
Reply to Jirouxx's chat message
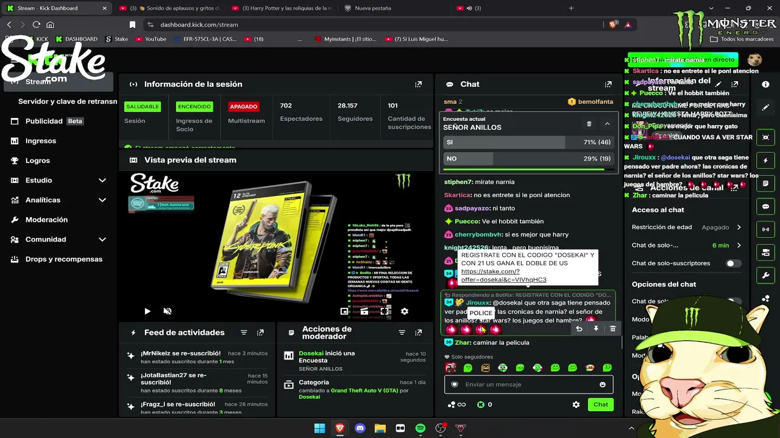(579, 328)
